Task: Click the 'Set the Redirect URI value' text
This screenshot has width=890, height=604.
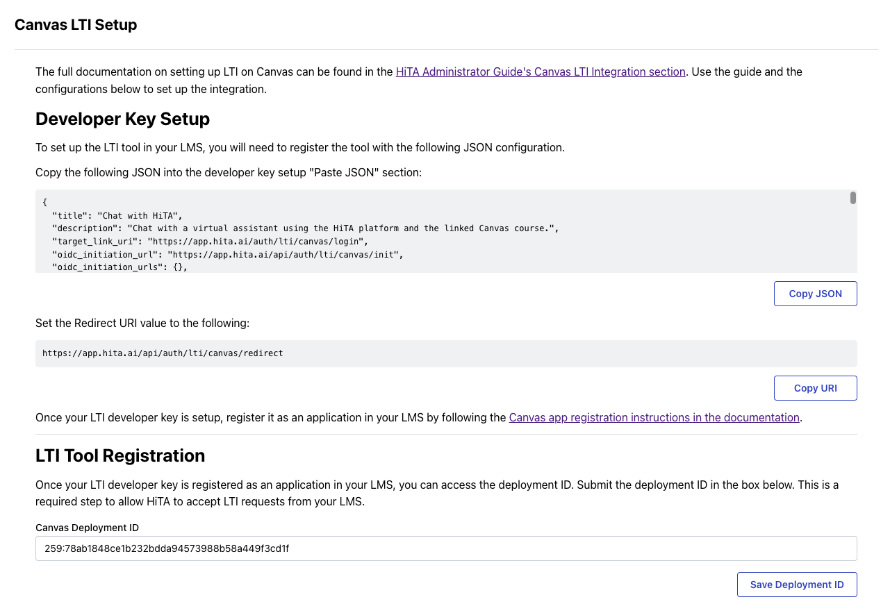Action: (x=142, y=323)
